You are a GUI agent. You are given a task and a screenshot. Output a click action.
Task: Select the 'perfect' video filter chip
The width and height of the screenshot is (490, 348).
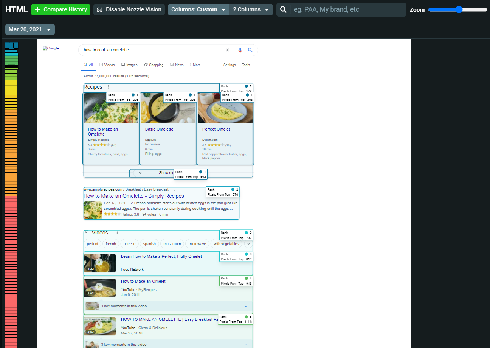point(93,244)
